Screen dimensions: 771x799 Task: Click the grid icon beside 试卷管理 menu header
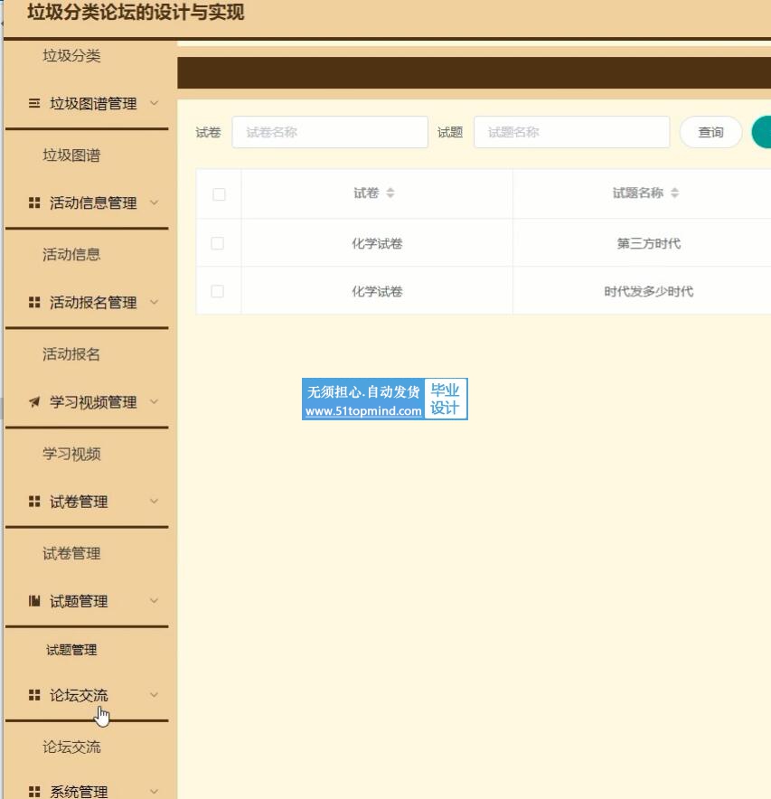point(34,502)
